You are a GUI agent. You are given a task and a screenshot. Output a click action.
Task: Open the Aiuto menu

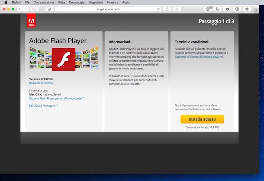(126, 2)
